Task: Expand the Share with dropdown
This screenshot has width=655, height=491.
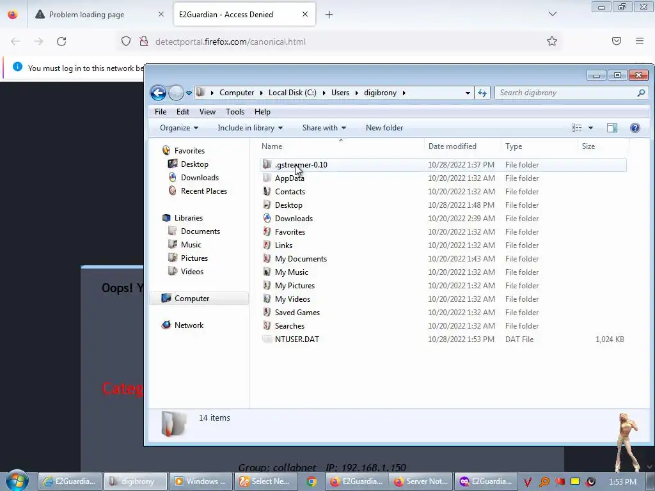Action: 324,128
